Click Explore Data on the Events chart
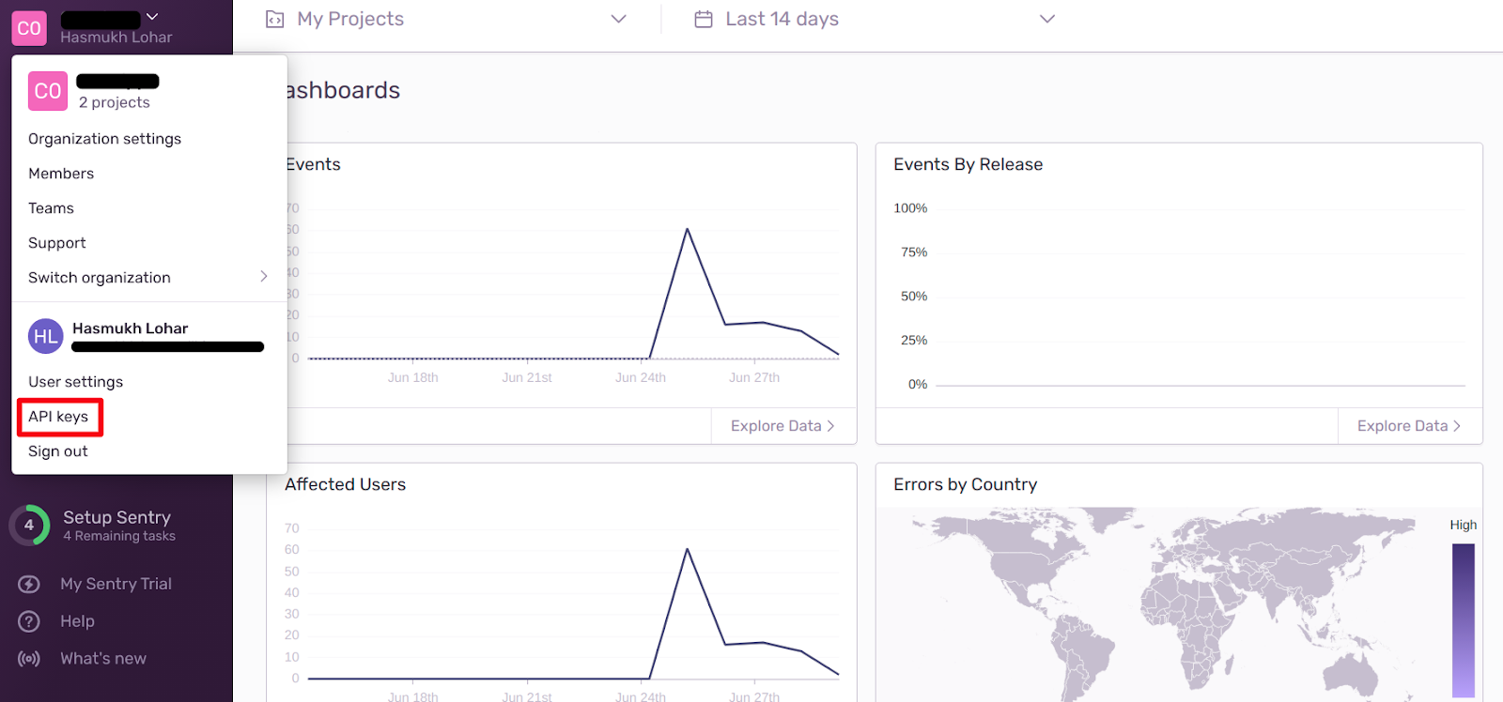Image resolution: width=1503 pixels, height=702 pixels. click(782, 426)
